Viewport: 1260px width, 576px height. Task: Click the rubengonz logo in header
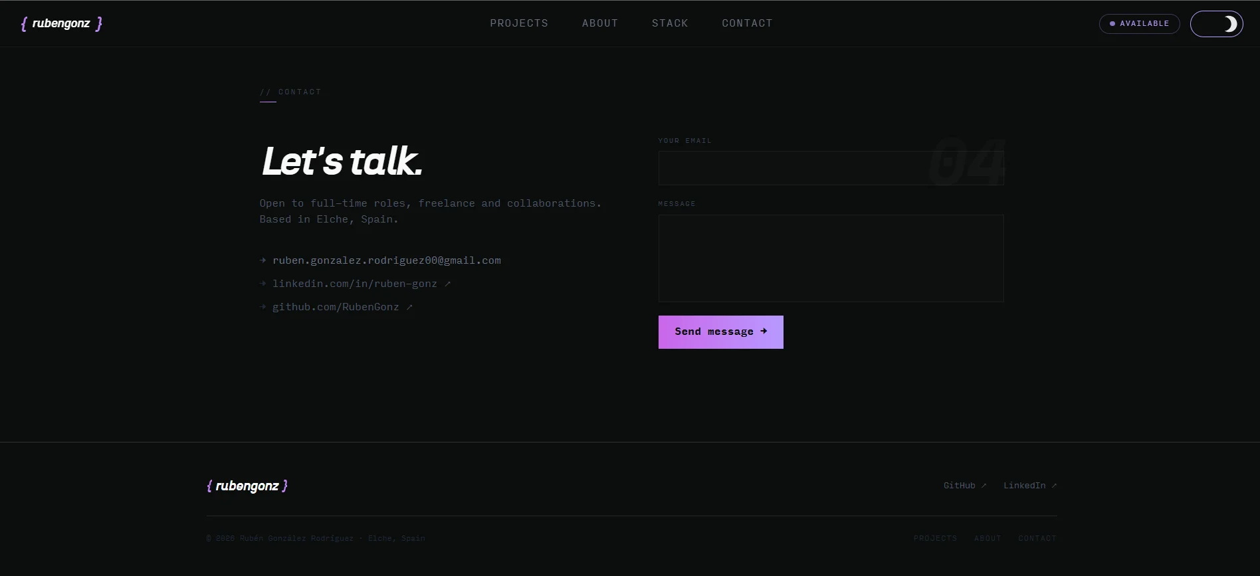(62, 24)
